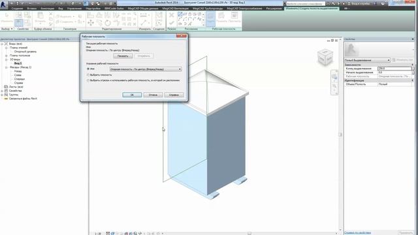The width and height of the screenshot is (418, 235).
Task: Open the steering wheel on navigation bar
Action: pyautogui.click(x=334, y=77)
